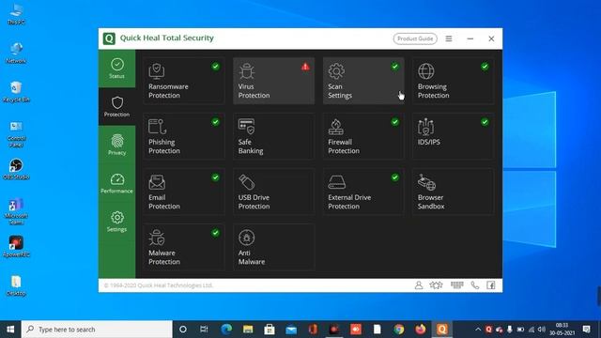
Task: Open the Email Protection tile
Action: click(x=184, y=192)
